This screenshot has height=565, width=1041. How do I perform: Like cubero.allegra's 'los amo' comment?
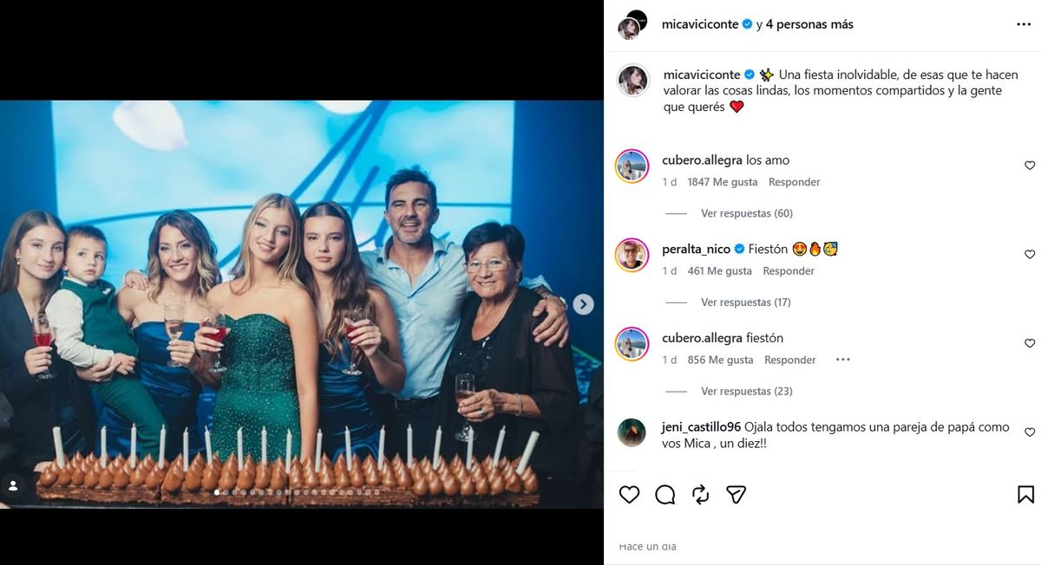pyautogui.click(x=1030, y=166)
